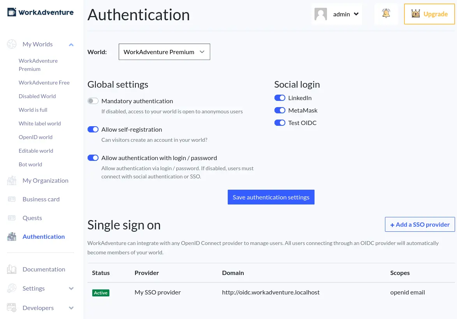Open WorkAdventure Premium world in sidebar
Screen dimensions: 457x319
tap(38, 65)
